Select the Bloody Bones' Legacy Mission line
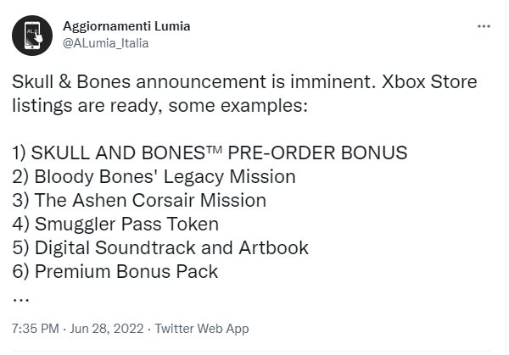The image size is (509, 355). coord(154,177)
